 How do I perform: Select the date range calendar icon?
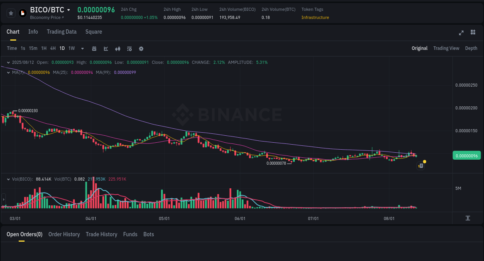94,48
